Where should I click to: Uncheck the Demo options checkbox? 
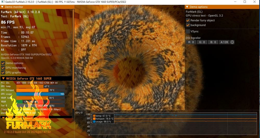[3, 63]
